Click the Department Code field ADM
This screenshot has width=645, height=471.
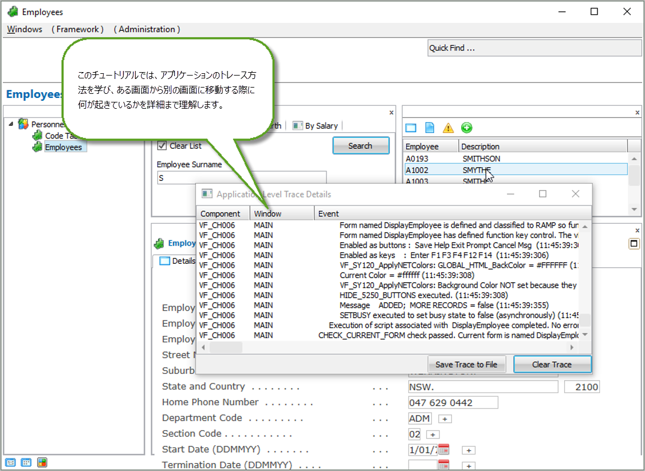point(420,418)
